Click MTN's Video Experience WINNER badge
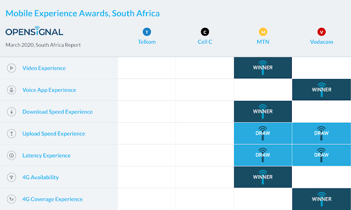Viewport: 351px width, 210px height. tap(263, 67)
